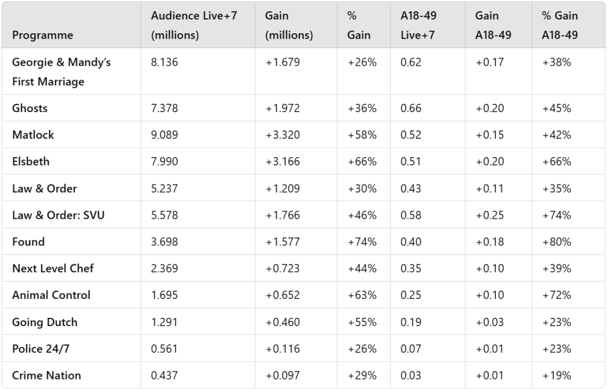This screenshot has width=608, height=389.
Task: Click the % Gain A18-49 header
Action: point(559,25)
